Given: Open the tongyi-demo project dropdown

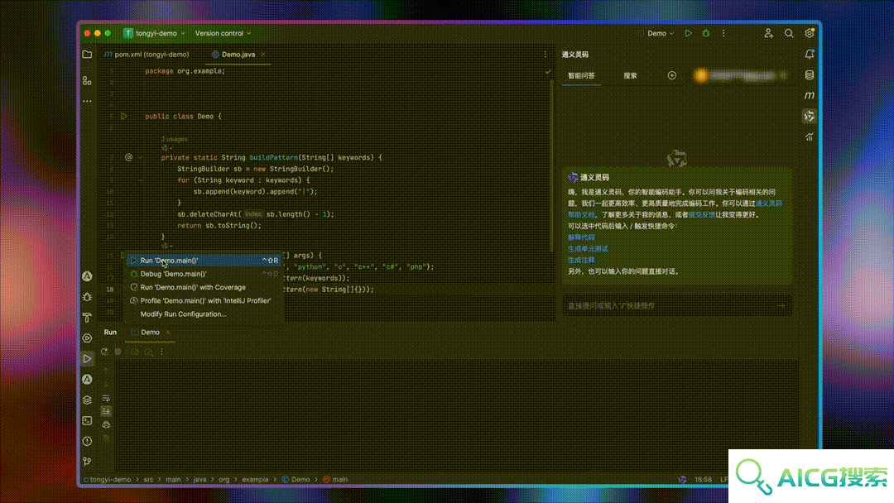Looking at the screenshot, I should pos(155,34).
